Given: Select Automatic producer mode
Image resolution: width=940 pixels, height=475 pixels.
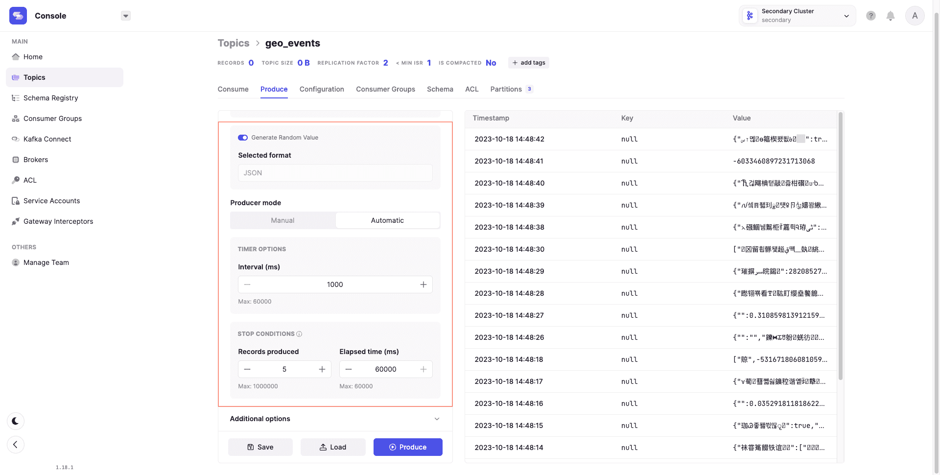Looking at the screenshot, I should click(387, 220).
